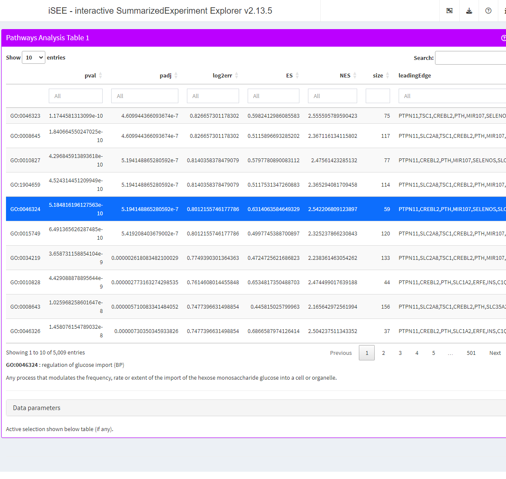This screenshot has width=506, height=479.
Task: Open the Show entries dropdown
Action: [33, 57]
